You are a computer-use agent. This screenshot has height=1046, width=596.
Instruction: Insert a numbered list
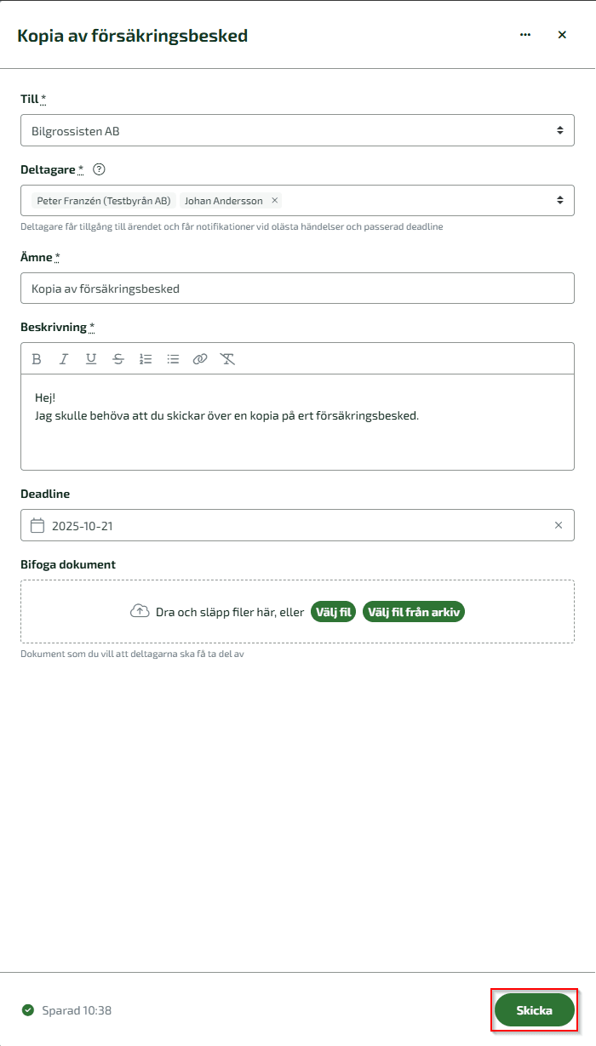tap(146, 359)
